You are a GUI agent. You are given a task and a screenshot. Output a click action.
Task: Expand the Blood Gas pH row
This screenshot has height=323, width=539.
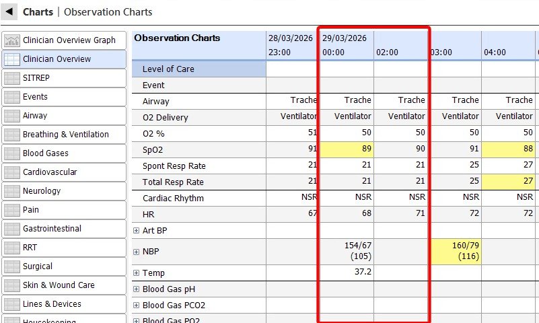click(137, 289)
